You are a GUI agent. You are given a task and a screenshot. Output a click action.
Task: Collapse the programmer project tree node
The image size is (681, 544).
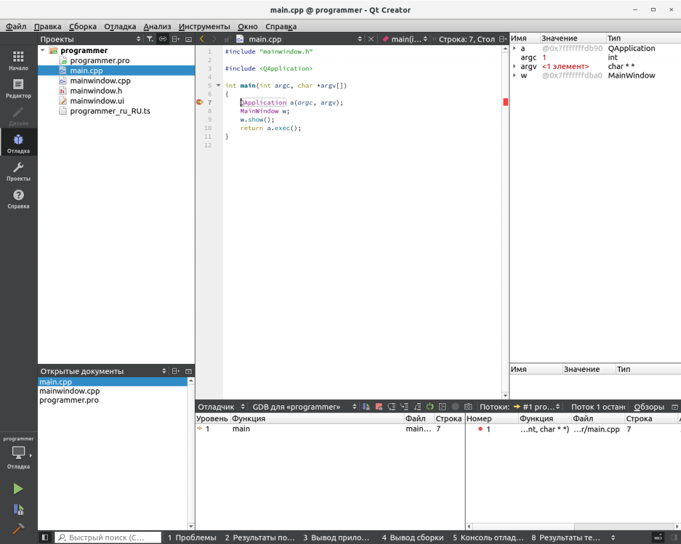tap(43, 50)
